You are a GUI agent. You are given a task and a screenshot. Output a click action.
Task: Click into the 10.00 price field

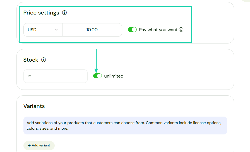click(92, 30)
